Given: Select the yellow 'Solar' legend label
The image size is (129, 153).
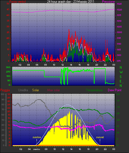Looking at the screenshot, I should [x=35, y=90].
